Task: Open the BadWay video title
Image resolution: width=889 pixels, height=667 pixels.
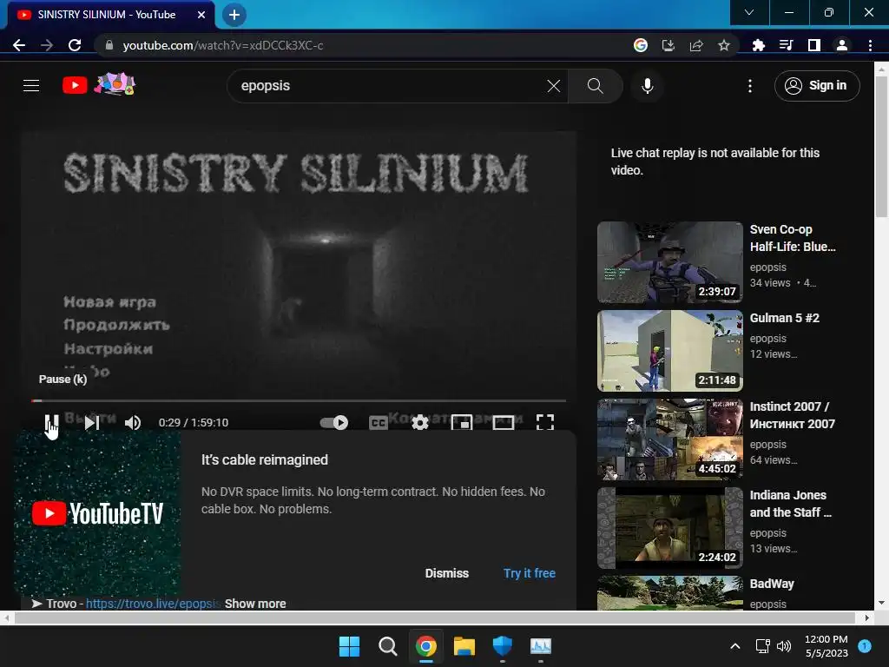Action: (772, 584)
